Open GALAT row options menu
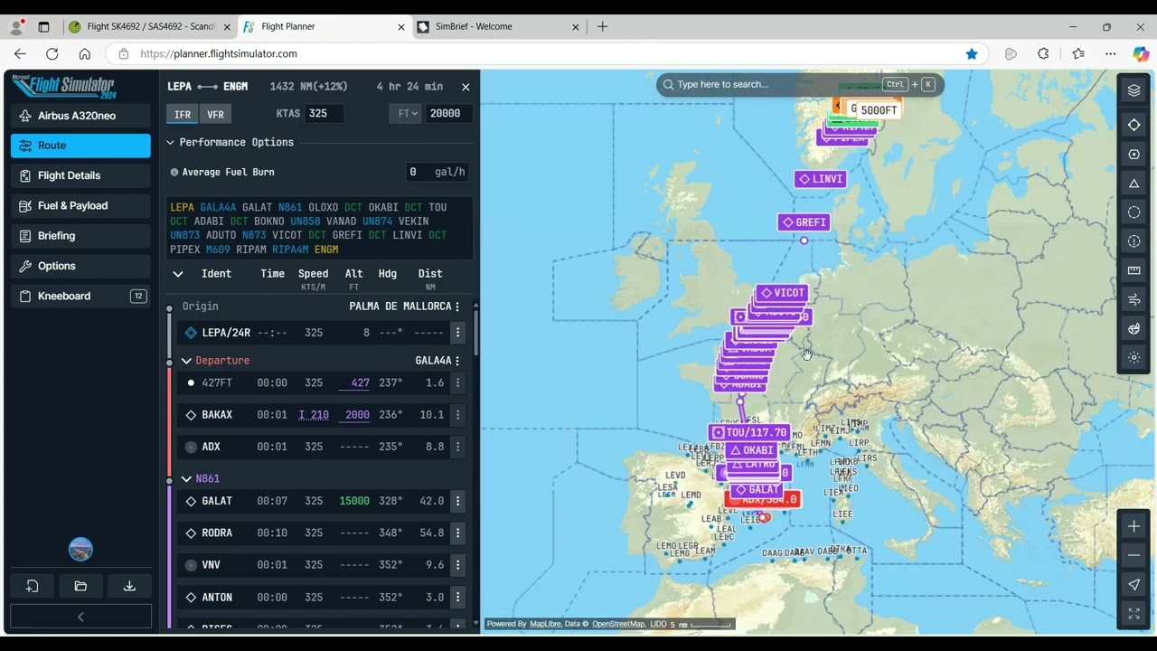The width and height of the screenshot is (1157, 651). 457,501
